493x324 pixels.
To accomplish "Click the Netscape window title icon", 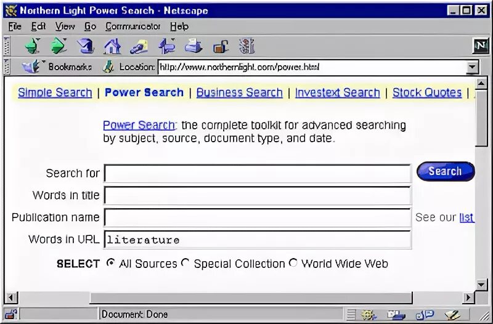I will click(x=11, y=10).
